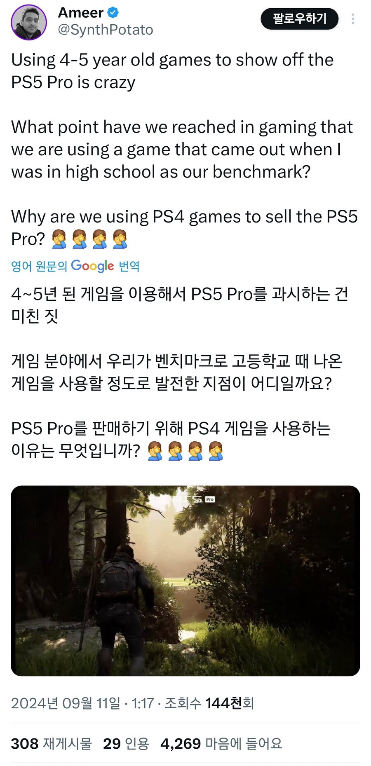Image resolution: width=371 pixels, height=766 pixels.
Task: Open the 29 인용 quotes list
Action: 126,743
